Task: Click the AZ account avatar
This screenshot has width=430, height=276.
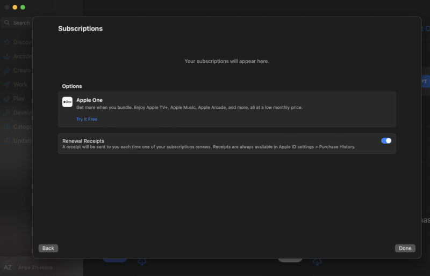Action: pyautogui.click(x=8, y=267)
